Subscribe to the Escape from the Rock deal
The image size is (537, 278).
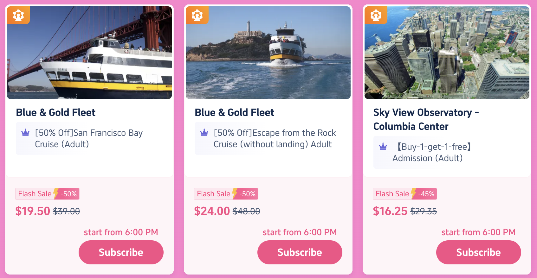(300, 252)
